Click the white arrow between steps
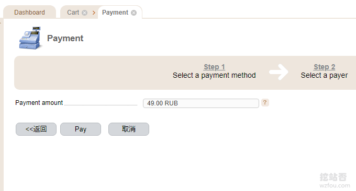 point(279,72)
